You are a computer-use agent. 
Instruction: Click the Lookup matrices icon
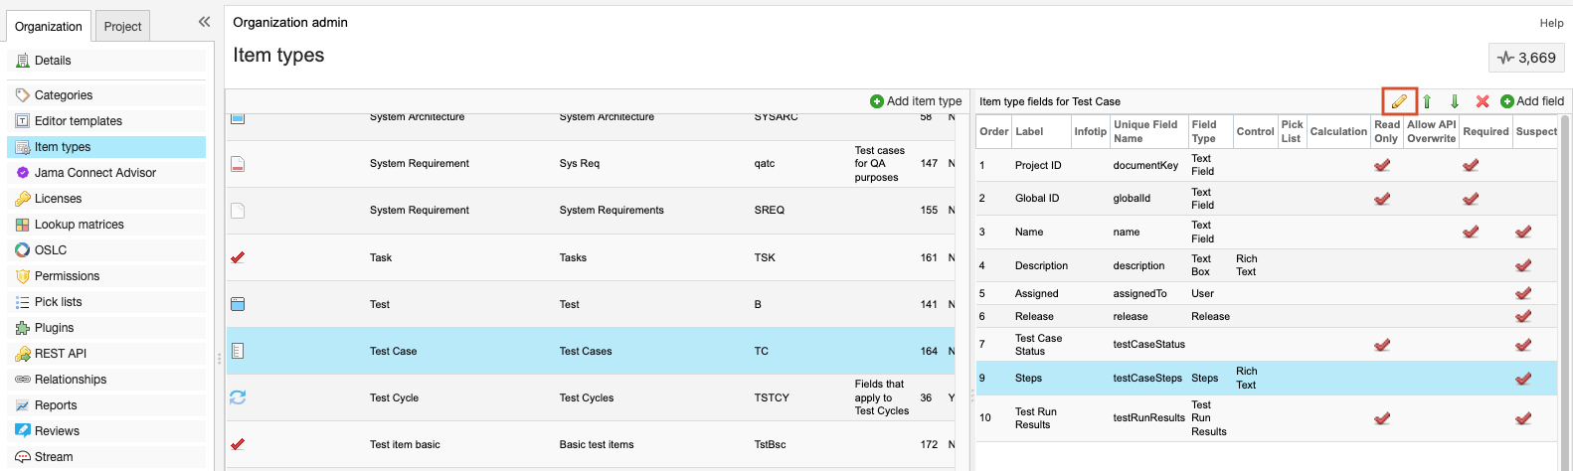pos(22,225)
